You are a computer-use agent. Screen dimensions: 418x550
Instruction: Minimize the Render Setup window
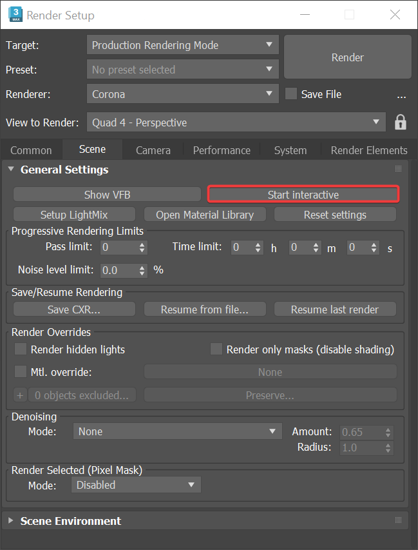tap(305, 14)
